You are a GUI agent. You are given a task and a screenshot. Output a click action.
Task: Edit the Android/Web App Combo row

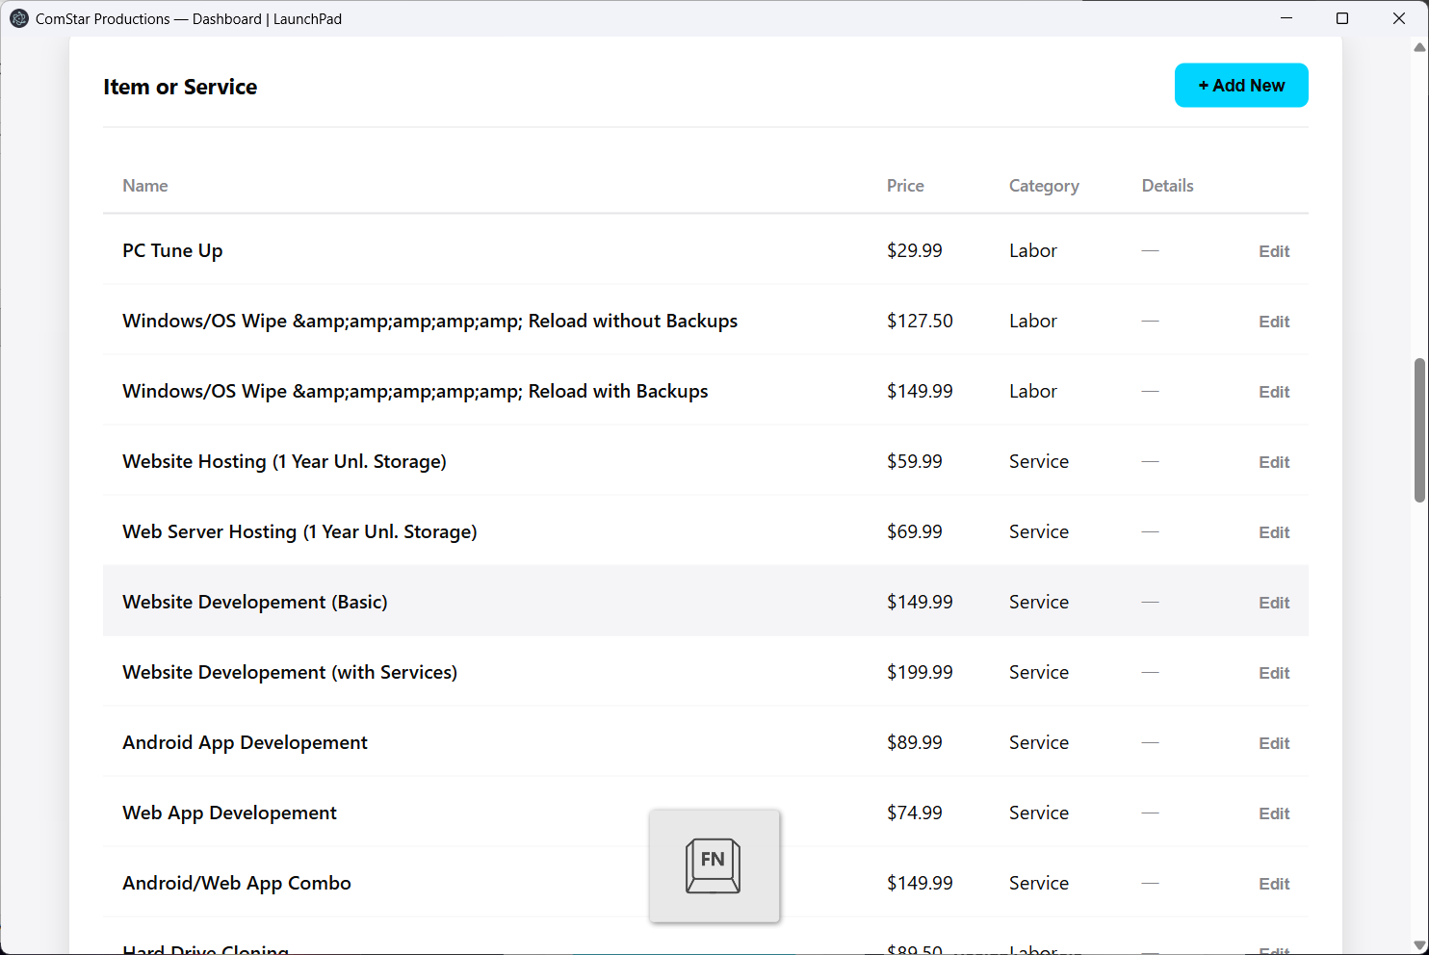point(1273,884)
